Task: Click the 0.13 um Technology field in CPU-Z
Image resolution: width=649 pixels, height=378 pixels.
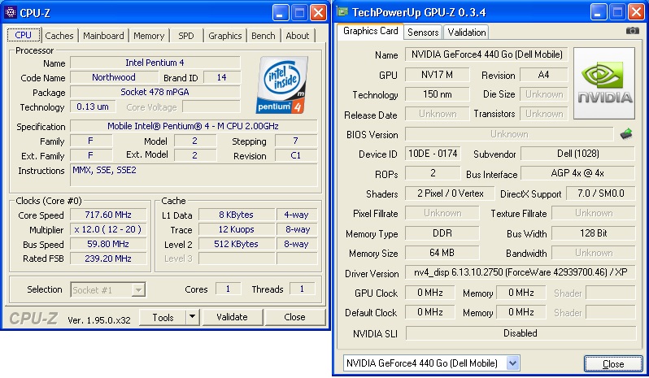Action: [93, 106]
